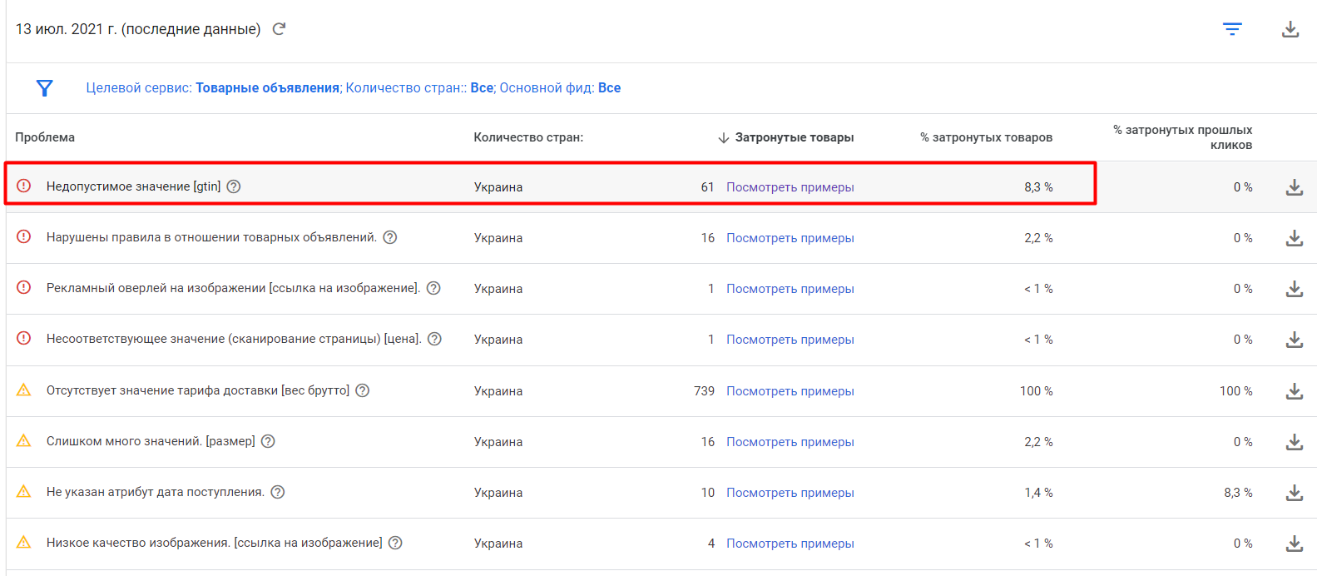Download the 'Низкое качество изображения' row
Image resolution: width=1317 pixels, height=576 pixels.
1295,544
